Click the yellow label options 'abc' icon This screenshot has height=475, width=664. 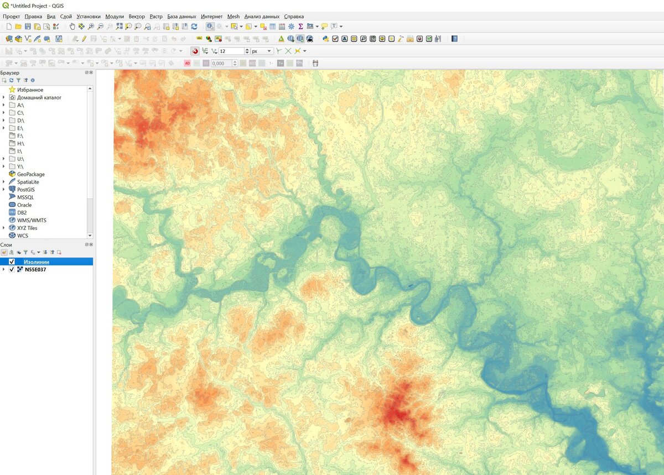point(200,39)
